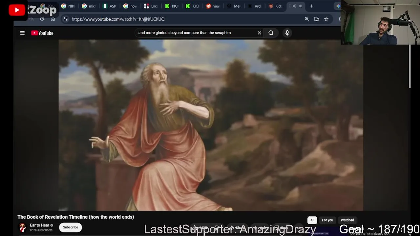420x236 pixels.
Task: Open the browser zoom magnifier icon
Action: (x=307, y=19)
